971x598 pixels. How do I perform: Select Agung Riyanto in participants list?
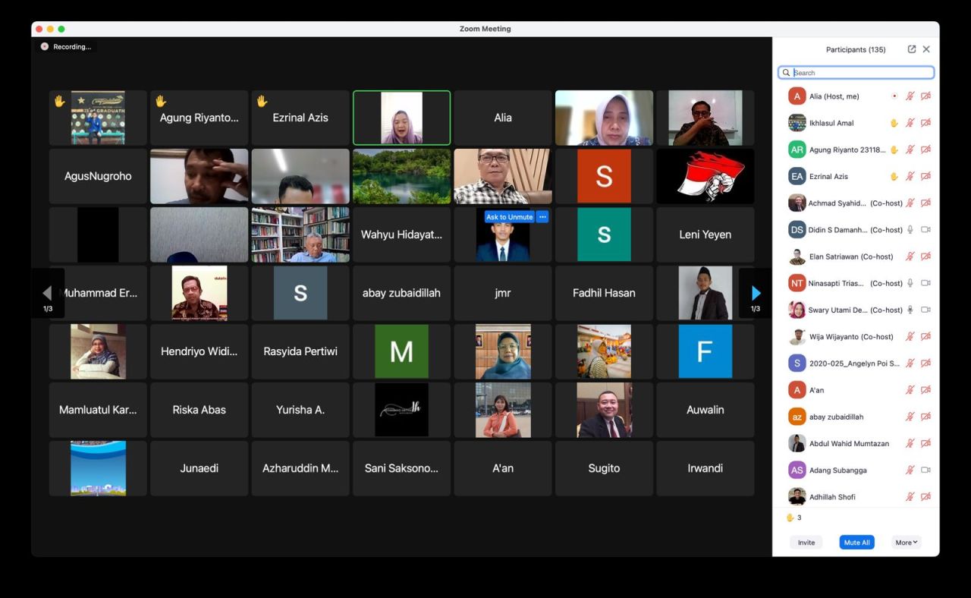[x=847, y=149]
